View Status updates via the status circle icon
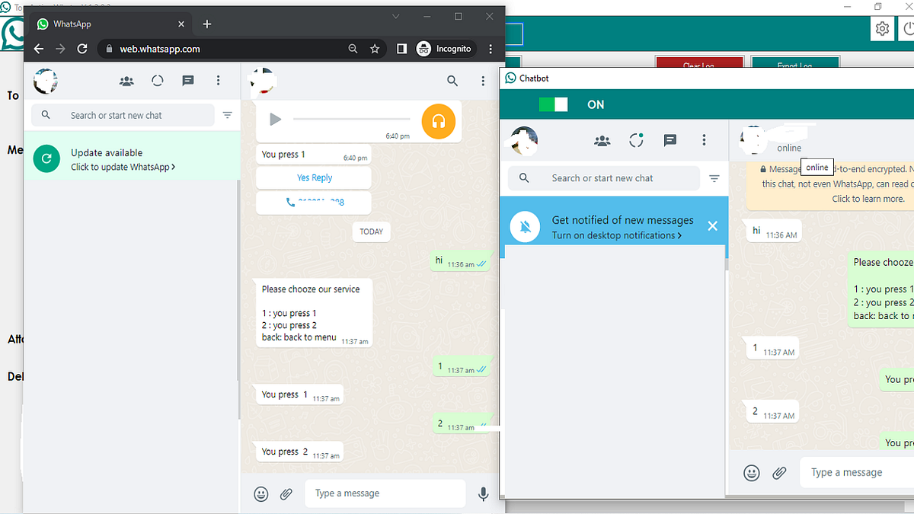The height and width of the screenshot is (514, 914). (157, 81)
